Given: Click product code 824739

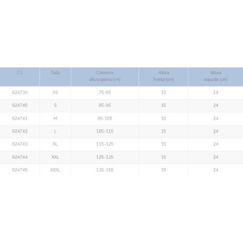Looking at the screenshot, I should click(x=19, y=92).
